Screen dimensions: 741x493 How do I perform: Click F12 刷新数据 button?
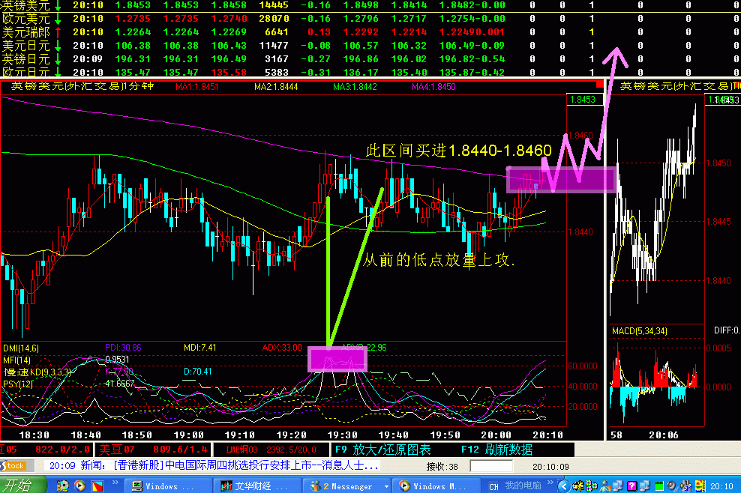pyautogui.click(x=496, y=450)
